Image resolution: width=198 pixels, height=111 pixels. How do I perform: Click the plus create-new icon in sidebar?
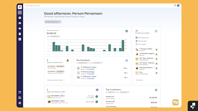pyautogui.click(x=20, y=12)
